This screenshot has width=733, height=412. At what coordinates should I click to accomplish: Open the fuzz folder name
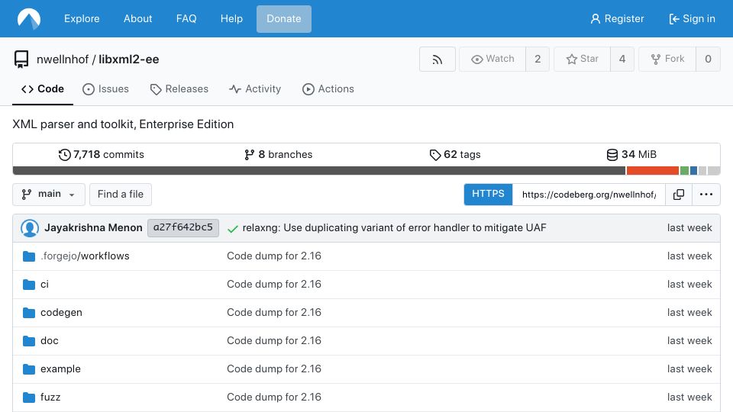(50, 397)
